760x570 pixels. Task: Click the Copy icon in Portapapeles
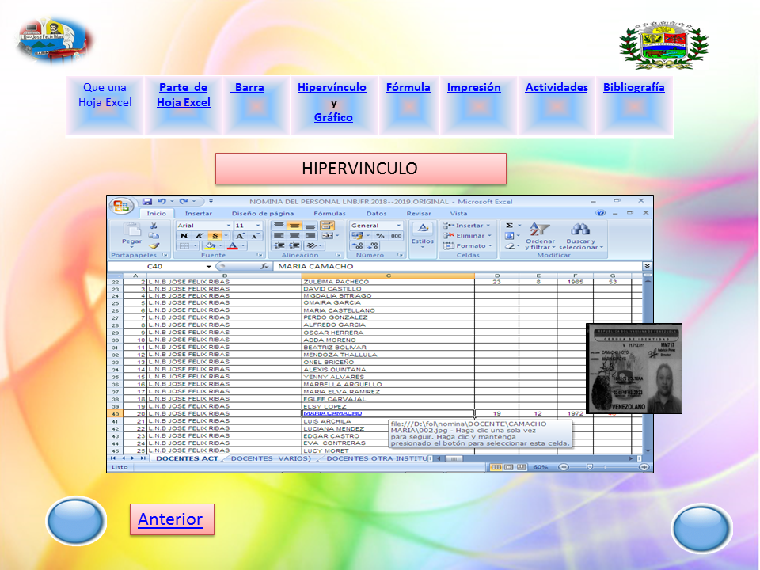tap(154, 236)
